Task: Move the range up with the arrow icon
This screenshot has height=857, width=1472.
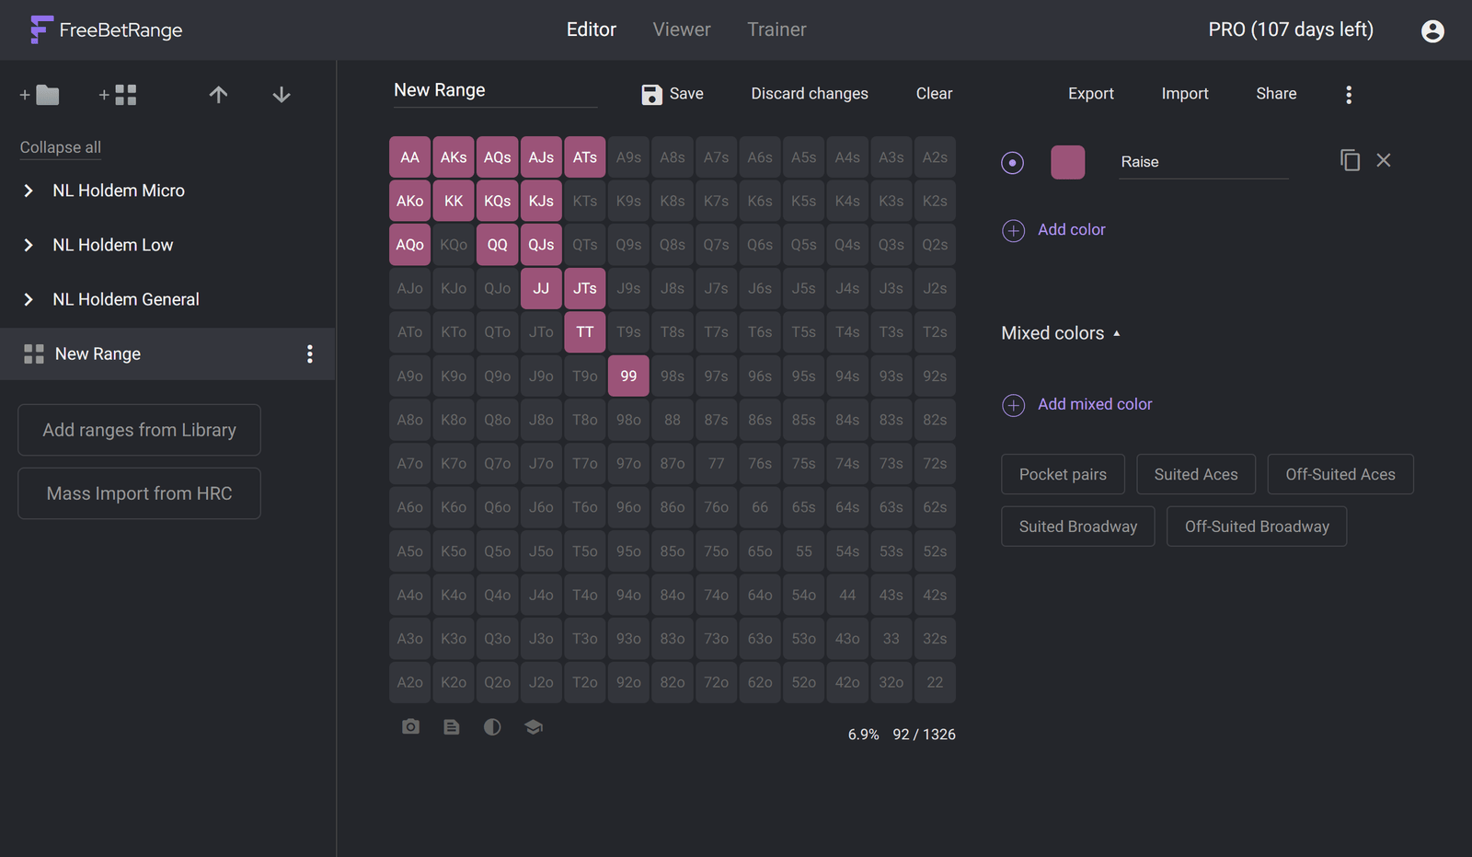Action: pyautogui.click(x=218, y=95)
